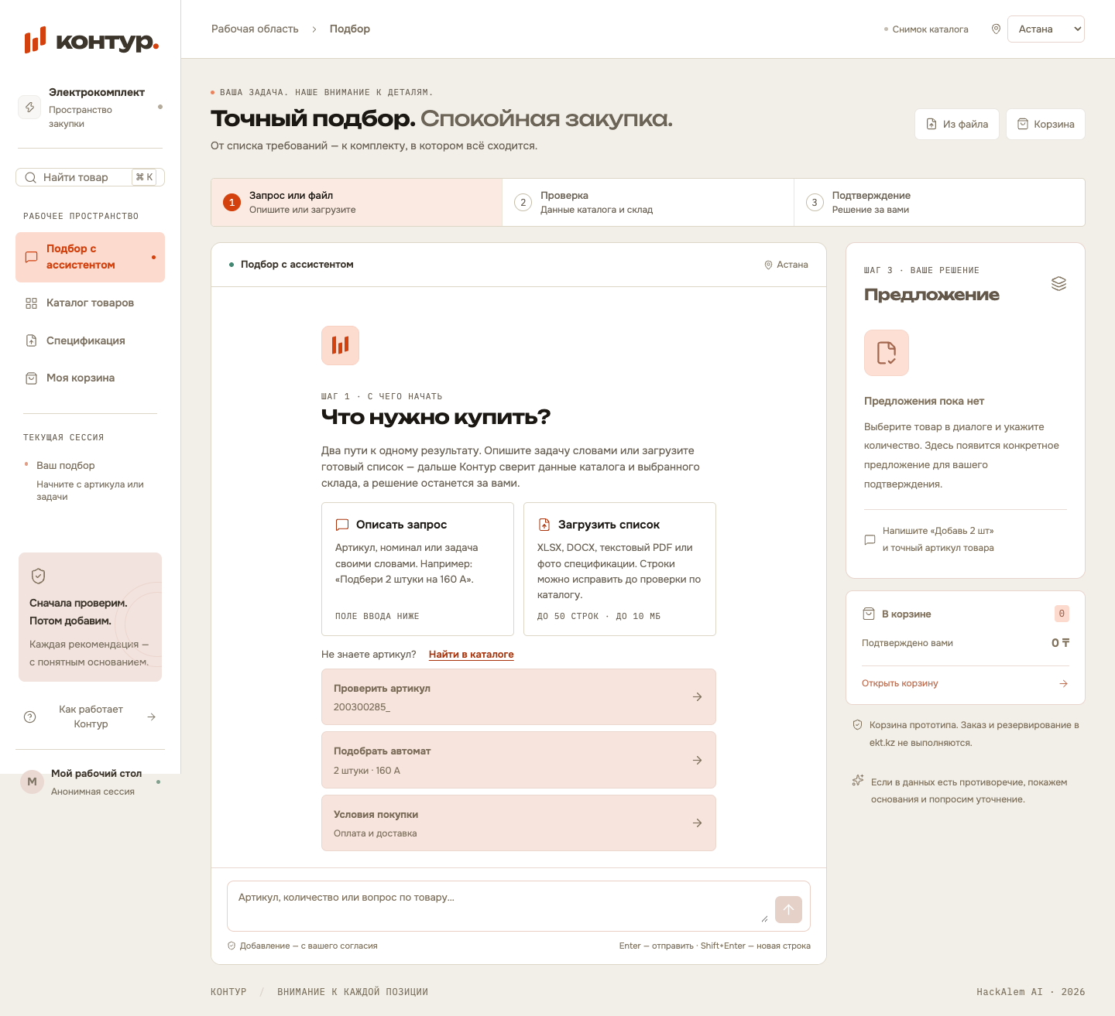Open Каталог товаров in sidebar
Viewport: 1115px width, 1016px height.
(x=90, y=303)
